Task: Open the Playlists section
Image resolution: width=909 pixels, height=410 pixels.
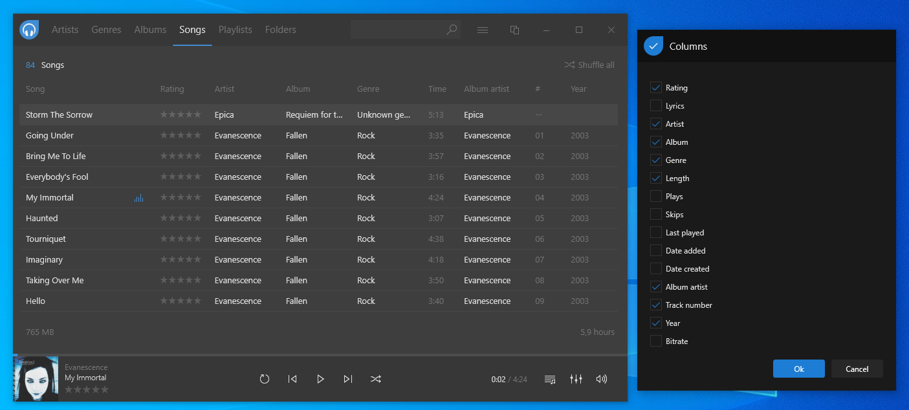Action: click(235, 30)
